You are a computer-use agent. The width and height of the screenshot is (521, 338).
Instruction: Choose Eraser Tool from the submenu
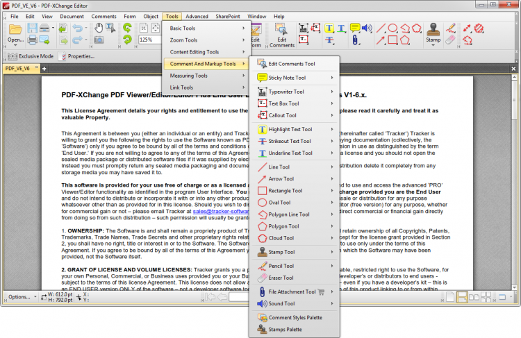[x=295, y=278]
